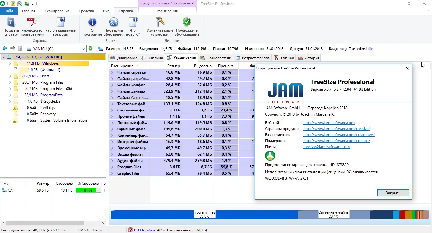This screenshot has width=432, height=233.
Task: Collapse the C:\ root tree node
Action: [4, 57]
